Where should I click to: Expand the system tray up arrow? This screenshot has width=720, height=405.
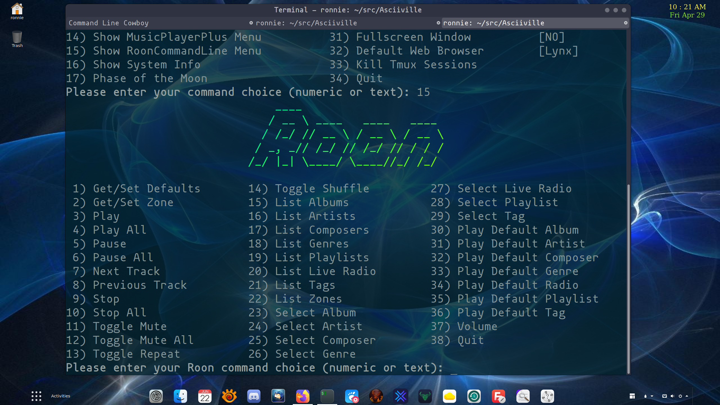[687, 396]
